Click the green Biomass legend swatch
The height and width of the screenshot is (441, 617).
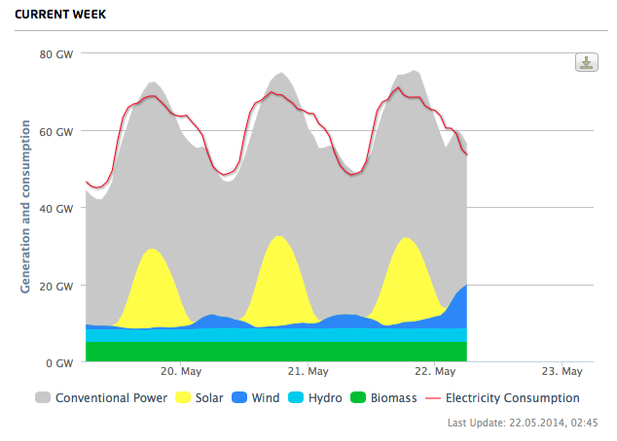click(357, 398)
